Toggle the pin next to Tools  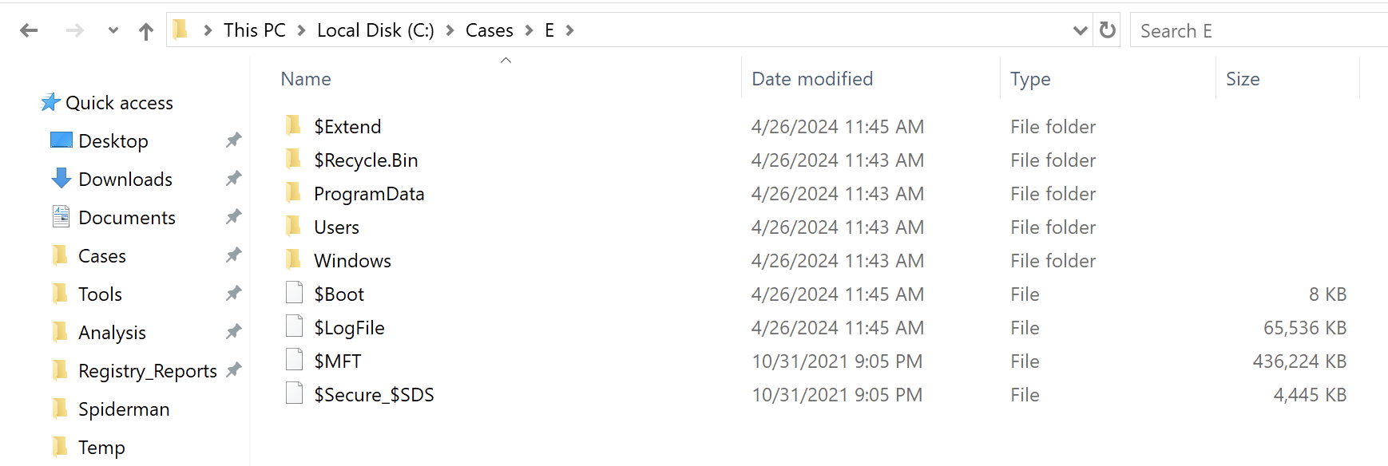click(233, 294)
